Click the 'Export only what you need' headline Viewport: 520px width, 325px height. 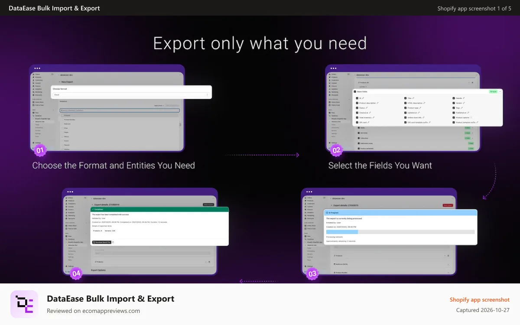point(260,43)
